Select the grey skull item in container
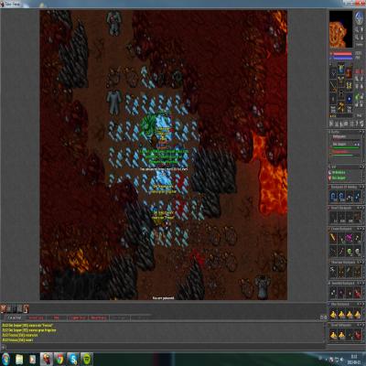The width and height of the screenshot is (366, 366). [x=358, y=252]
